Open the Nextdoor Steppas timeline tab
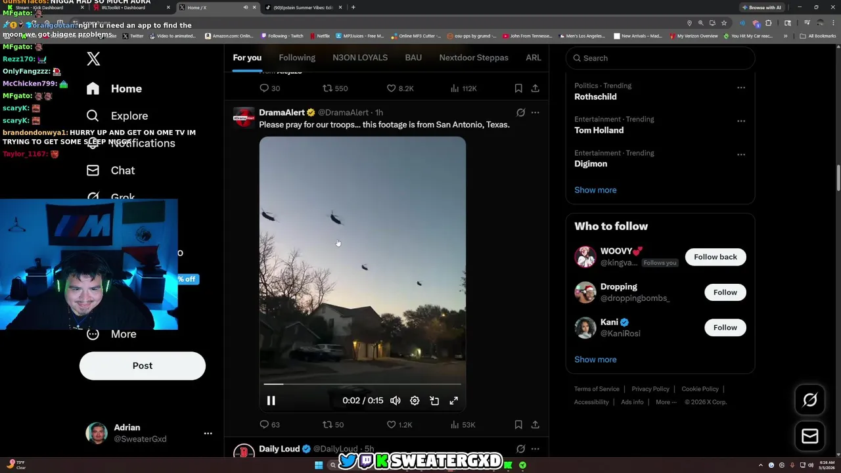The height and width of the screenshot is (473, 841). (x=474, y=58)
